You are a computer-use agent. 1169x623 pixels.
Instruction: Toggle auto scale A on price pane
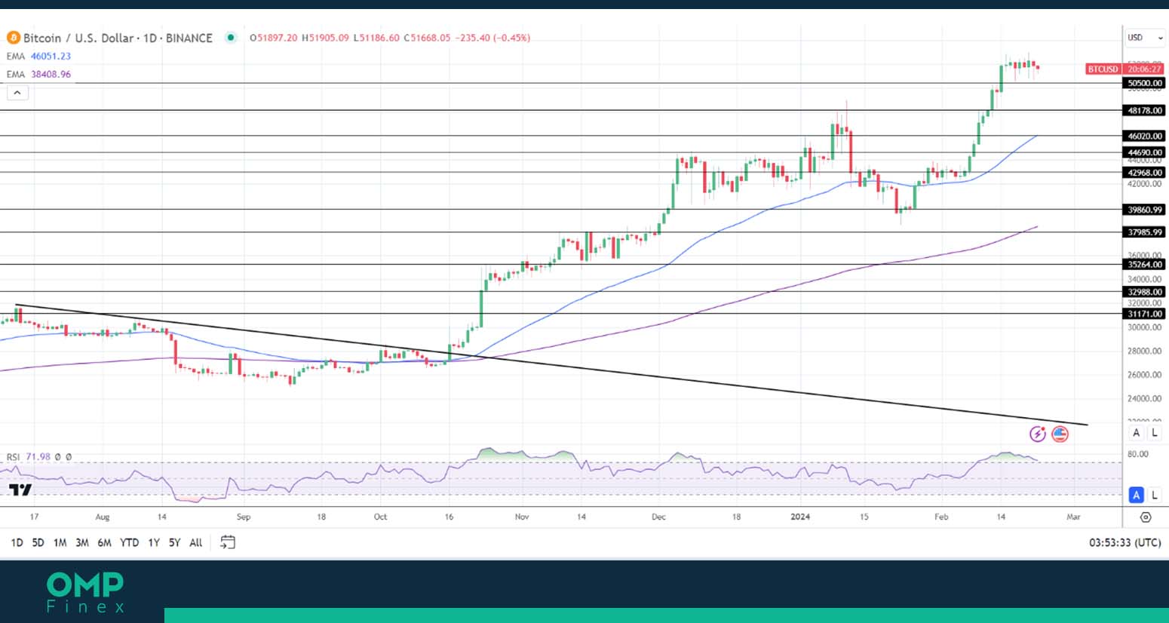click(1136, 433)
